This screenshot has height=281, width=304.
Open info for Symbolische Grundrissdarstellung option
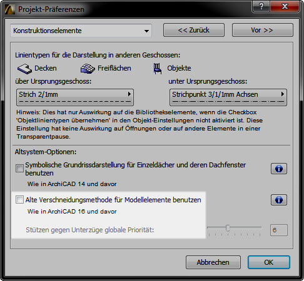pos(279,169)
